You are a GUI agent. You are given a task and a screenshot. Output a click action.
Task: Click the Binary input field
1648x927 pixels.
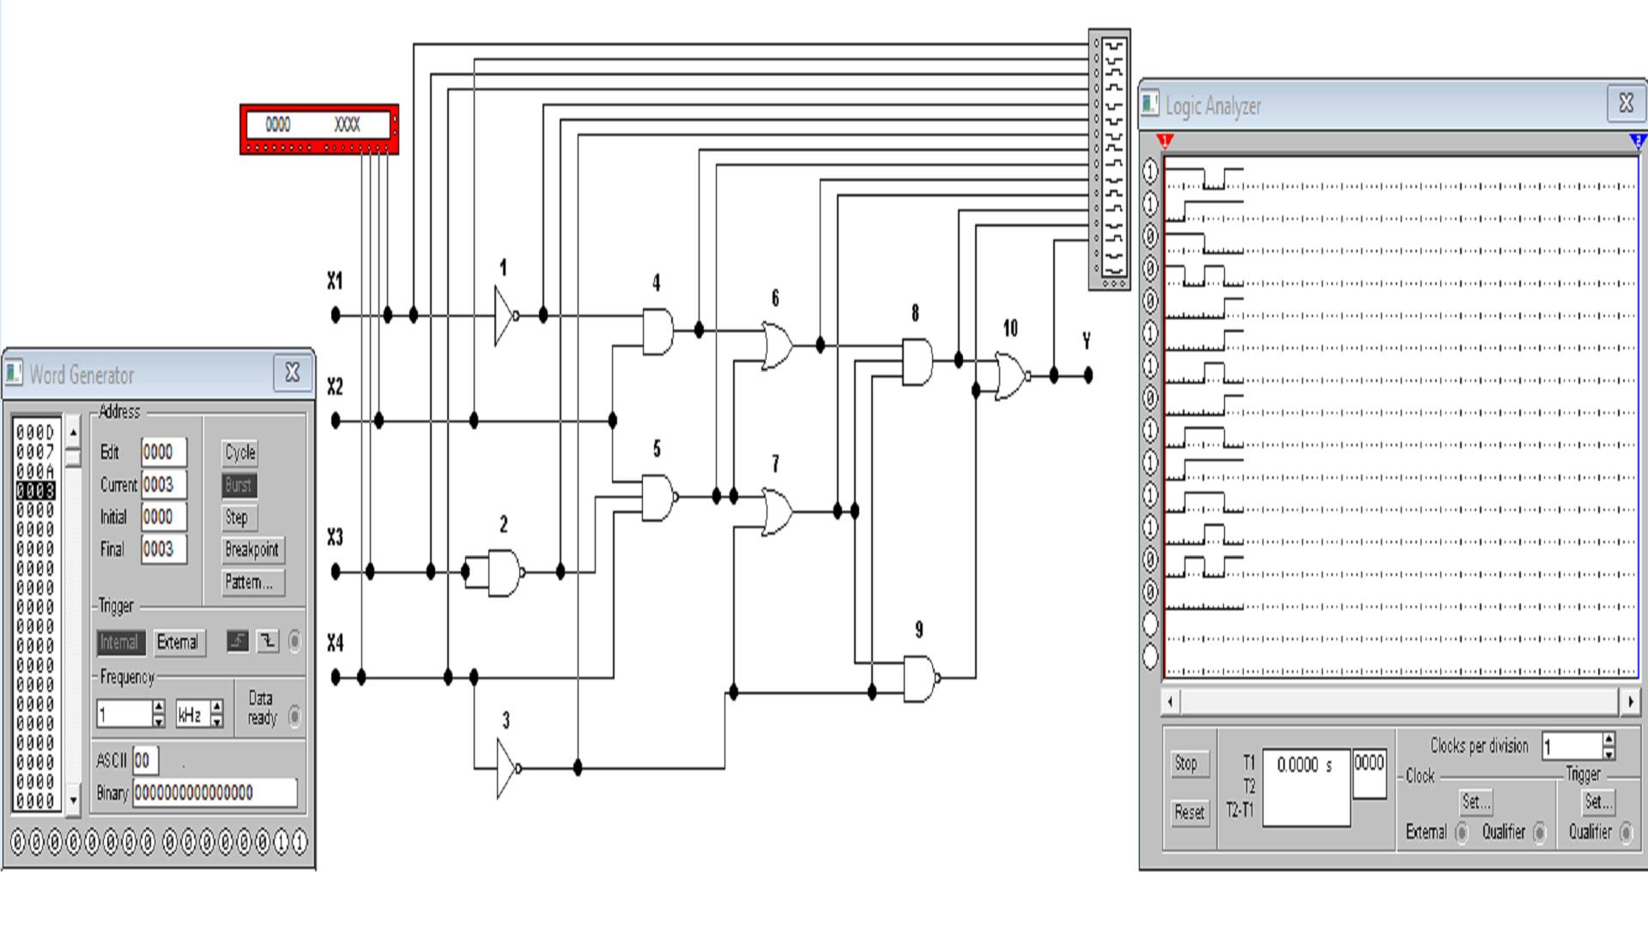[215, 793]
